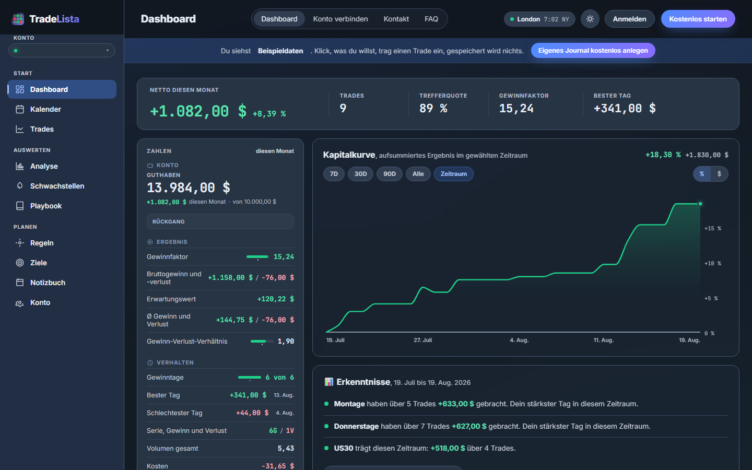Switch the capital curve to dollar view
This screenshot has width=752, height=470.
click(x=719, y=174)
